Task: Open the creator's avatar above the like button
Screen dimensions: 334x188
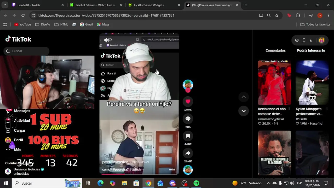Action: click(x=188, y=85)
